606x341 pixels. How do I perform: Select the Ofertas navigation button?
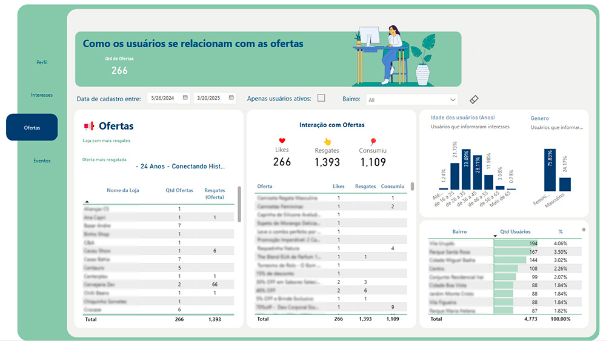[x=32, y=128]
